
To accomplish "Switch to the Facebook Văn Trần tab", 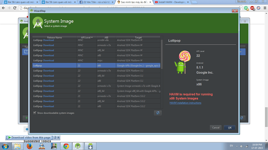I will pos(96,2).
